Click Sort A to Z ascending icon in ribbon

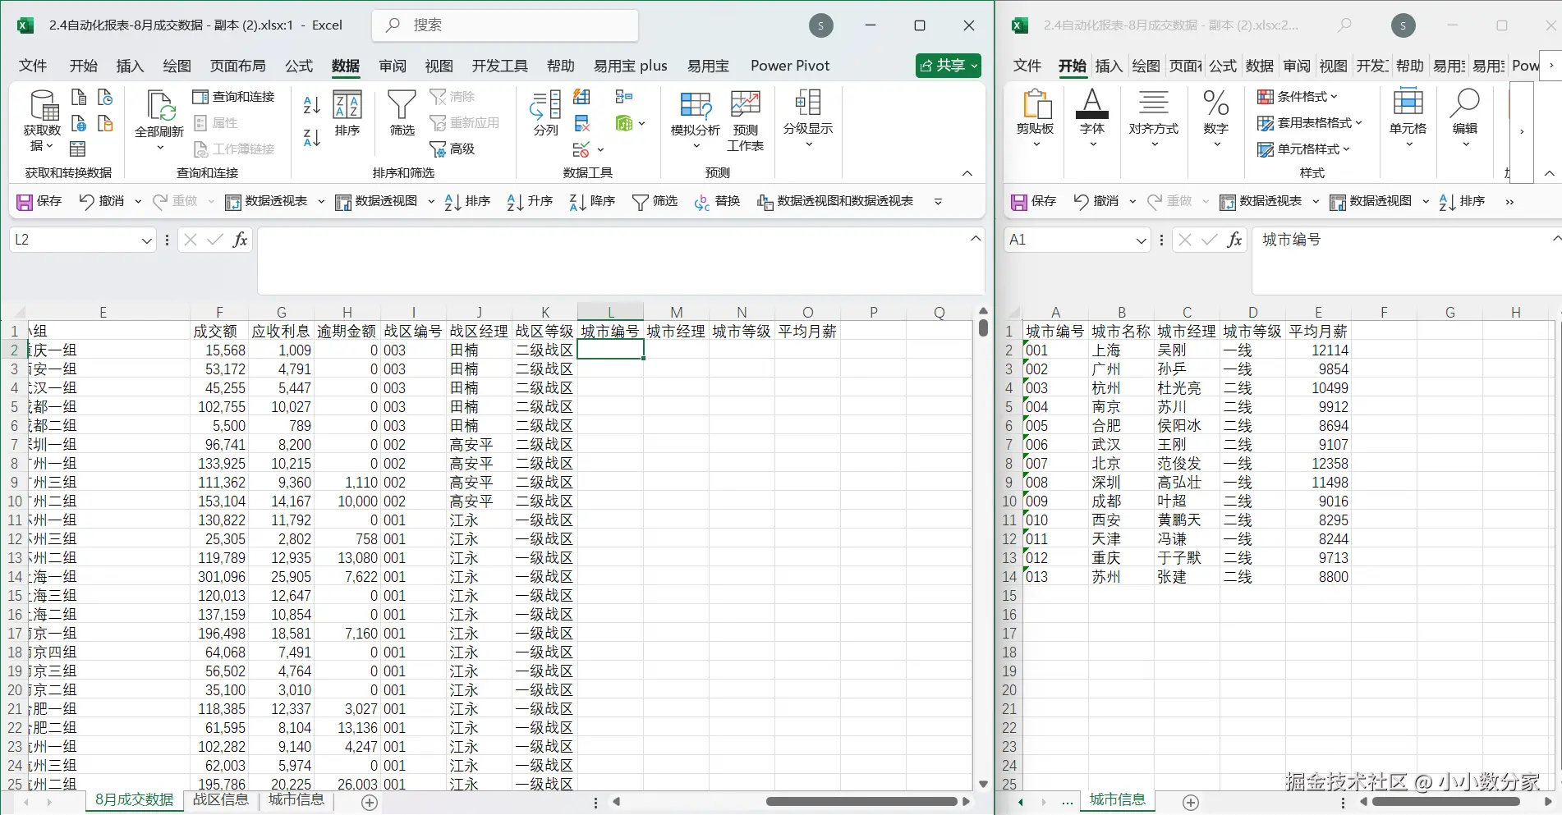(311, 104)
